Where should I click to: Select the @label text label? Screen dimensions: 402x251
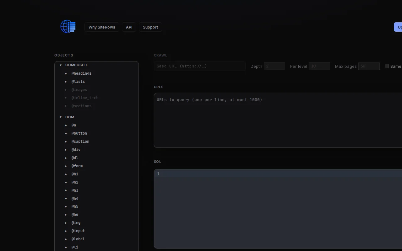[78, 239]
